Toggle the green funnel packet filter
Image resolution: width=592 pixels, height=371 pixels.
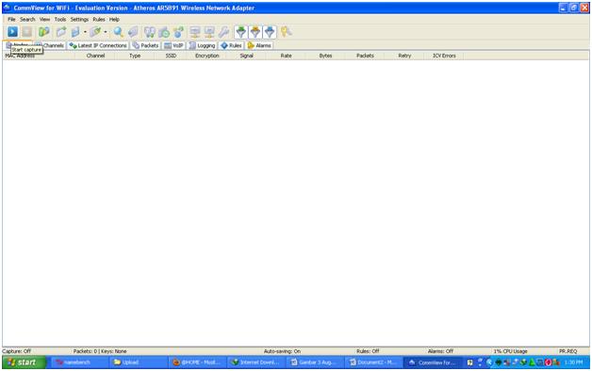241,32
